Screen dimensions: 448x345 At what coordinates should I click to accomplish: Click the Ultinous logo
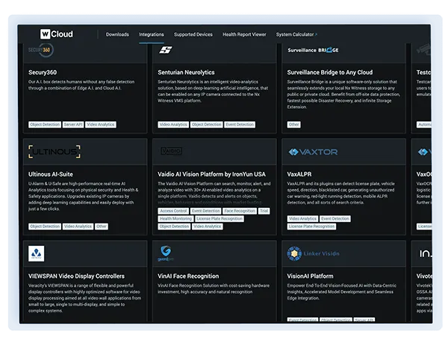tap(55, 152)
